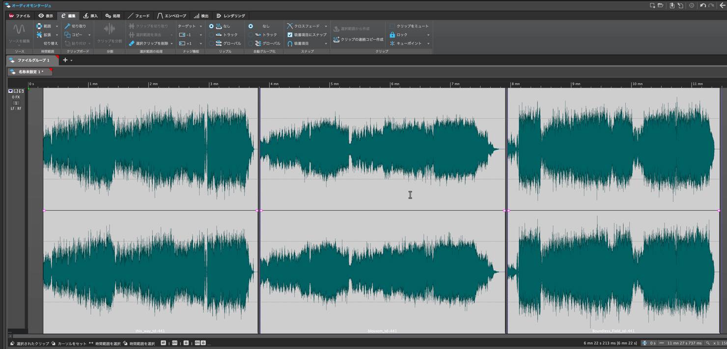727x349 pixels.
Task: Click the 切り替え time range toggle button
Action: (51, 43)
